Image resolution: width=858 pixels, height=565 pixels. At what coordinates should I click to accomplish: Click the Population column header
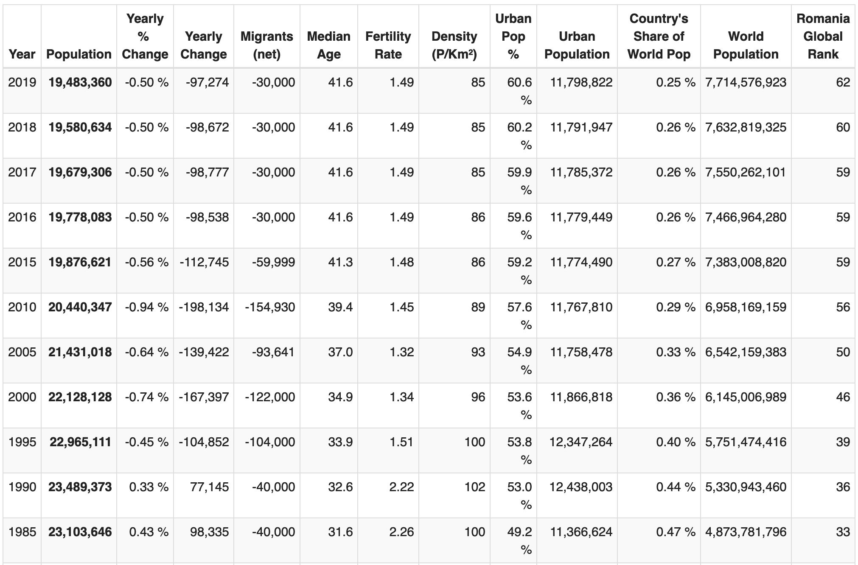(x=79, y=54)
